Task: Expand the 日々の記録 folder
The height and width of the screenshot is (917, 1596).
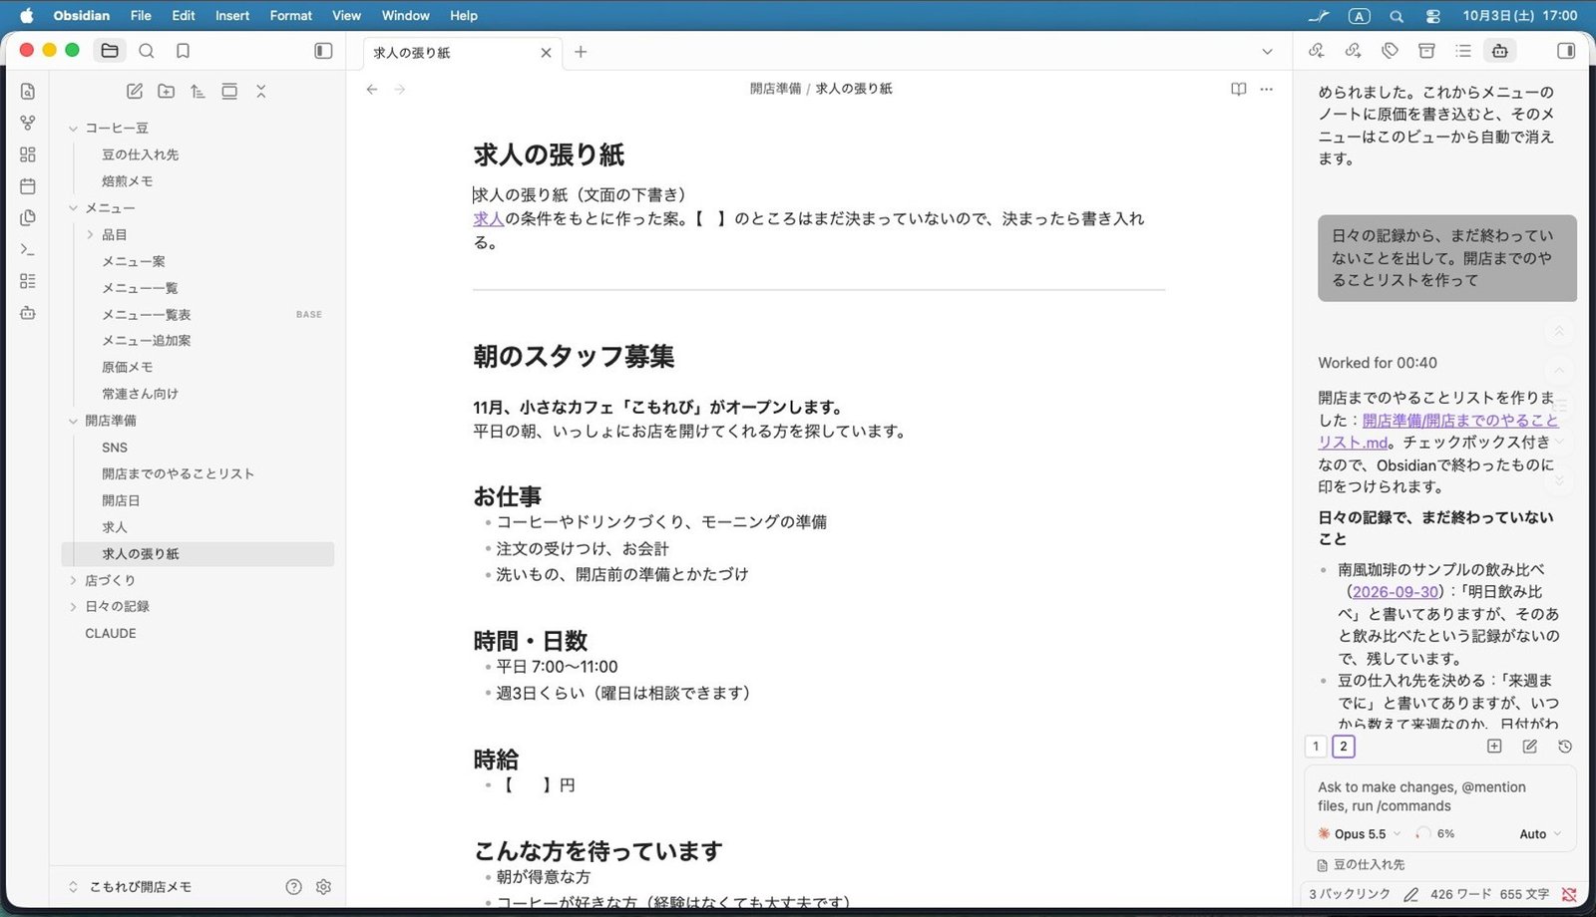Action: pos(73,606)
